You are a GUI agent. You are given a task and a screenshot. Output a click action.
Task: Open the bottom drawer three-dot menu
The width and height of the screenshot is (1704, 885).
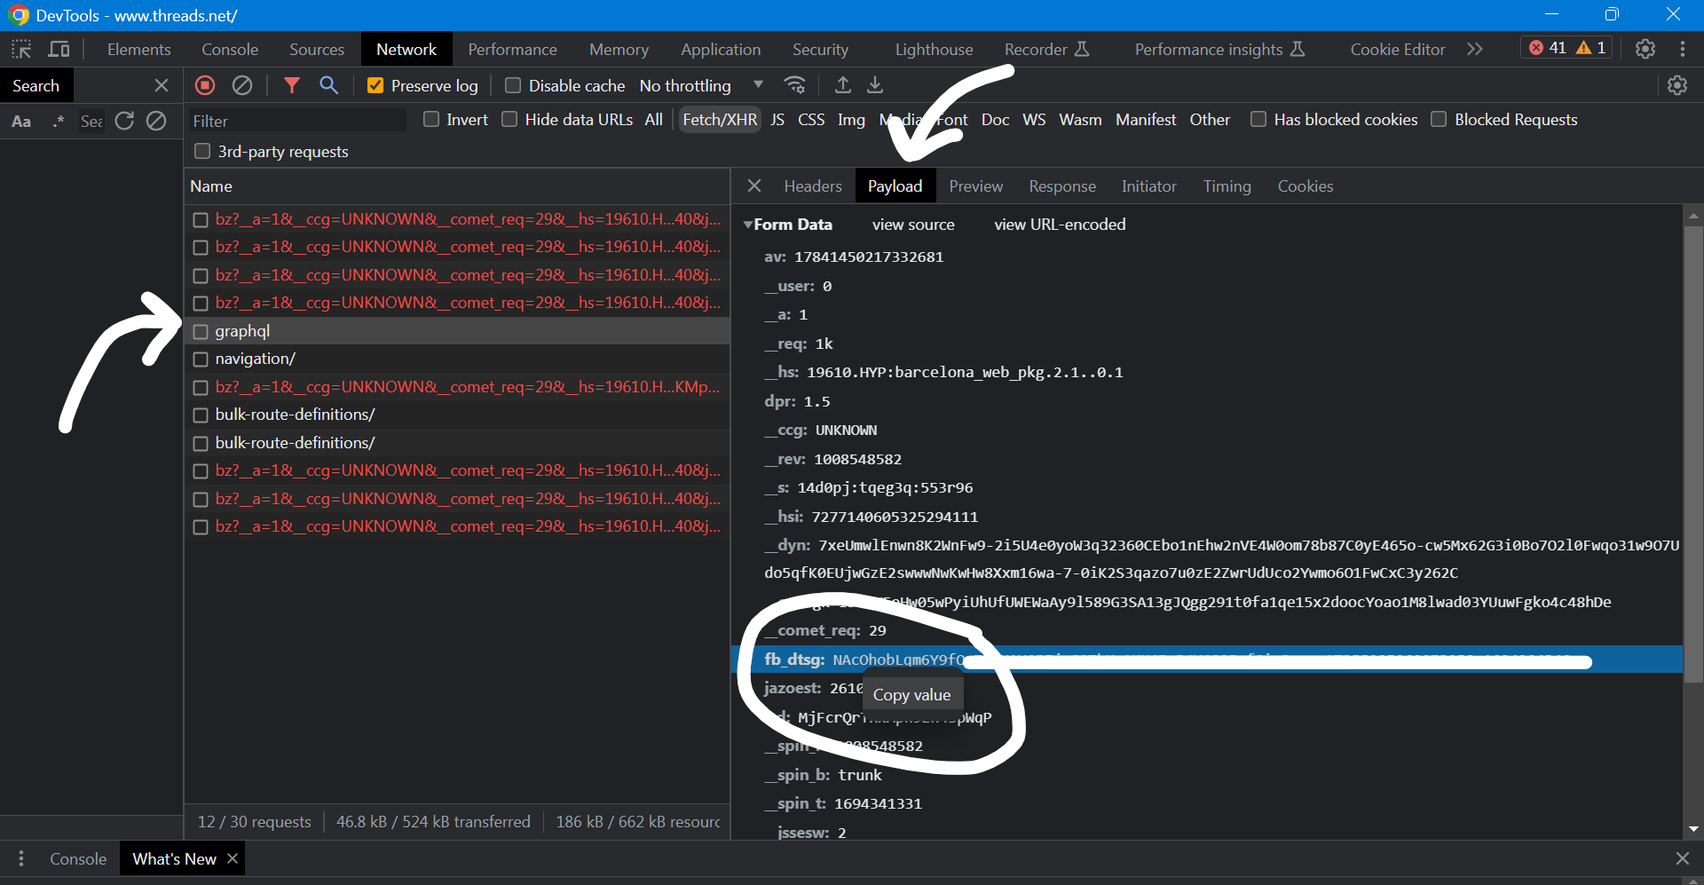pos(21,858)
